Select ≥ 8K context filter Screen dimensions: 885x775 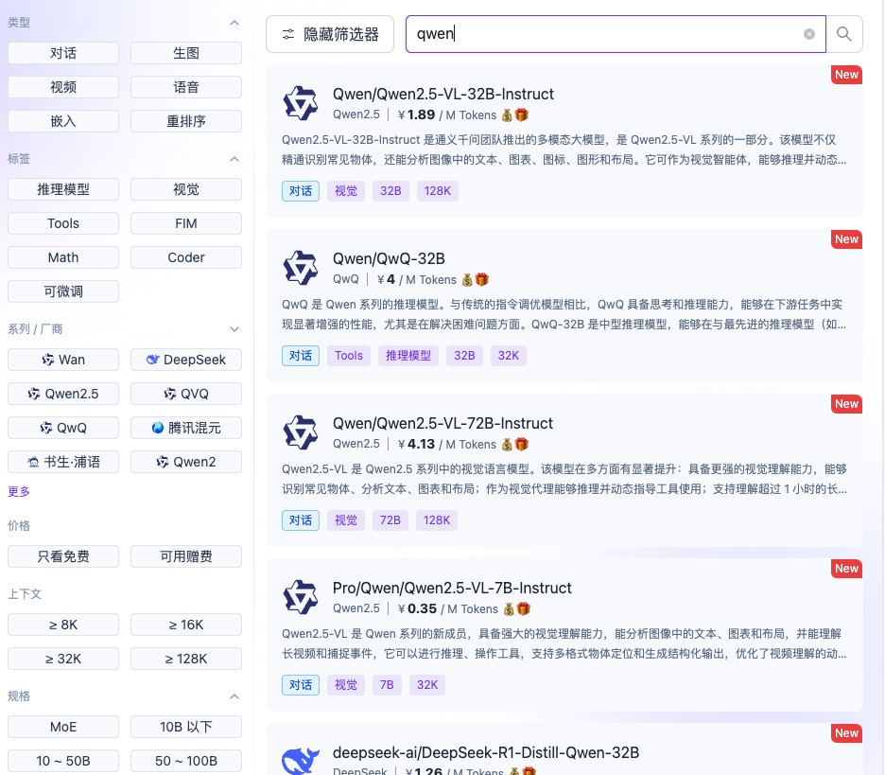63,625
